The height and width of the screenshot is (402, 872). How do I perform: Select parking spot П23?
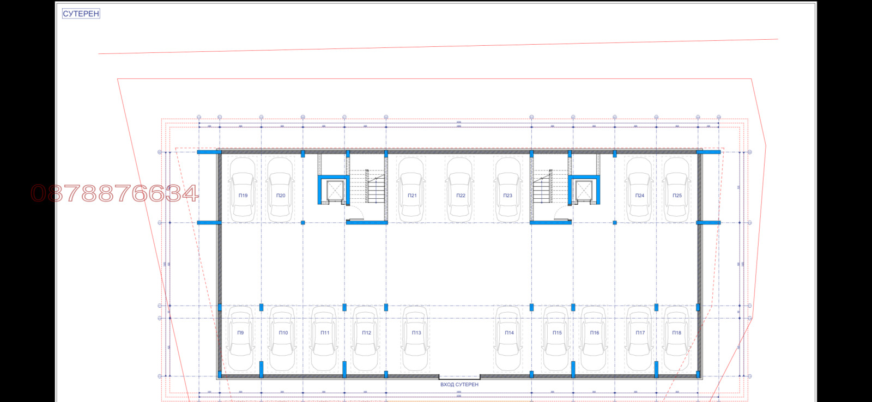pyautogui.click(x=508, y=191)
